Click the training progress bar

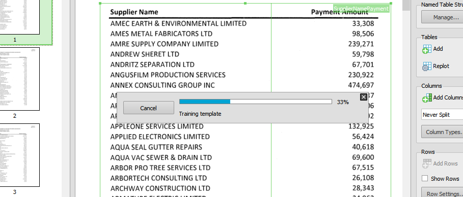[x=255, y=102]
